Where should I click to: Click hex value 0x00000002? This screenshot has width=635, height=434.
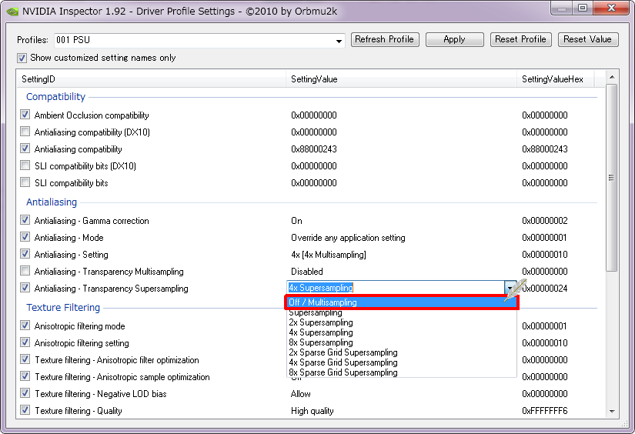[x=545, y=221]
